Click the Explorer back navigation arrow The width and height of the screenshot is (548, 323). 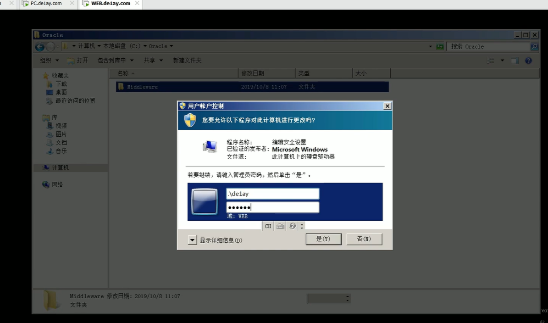click(x=39, y=46)
